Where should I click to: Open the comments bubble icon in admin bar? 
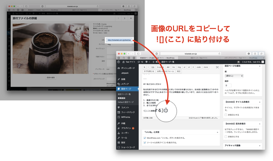(146, 62)
